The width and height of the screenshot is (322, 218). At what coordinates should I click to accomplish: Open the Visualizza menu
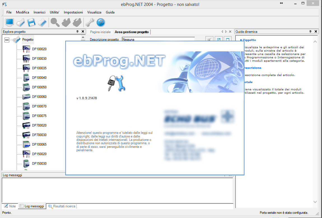pyautogui.click(x=94, y=12)
